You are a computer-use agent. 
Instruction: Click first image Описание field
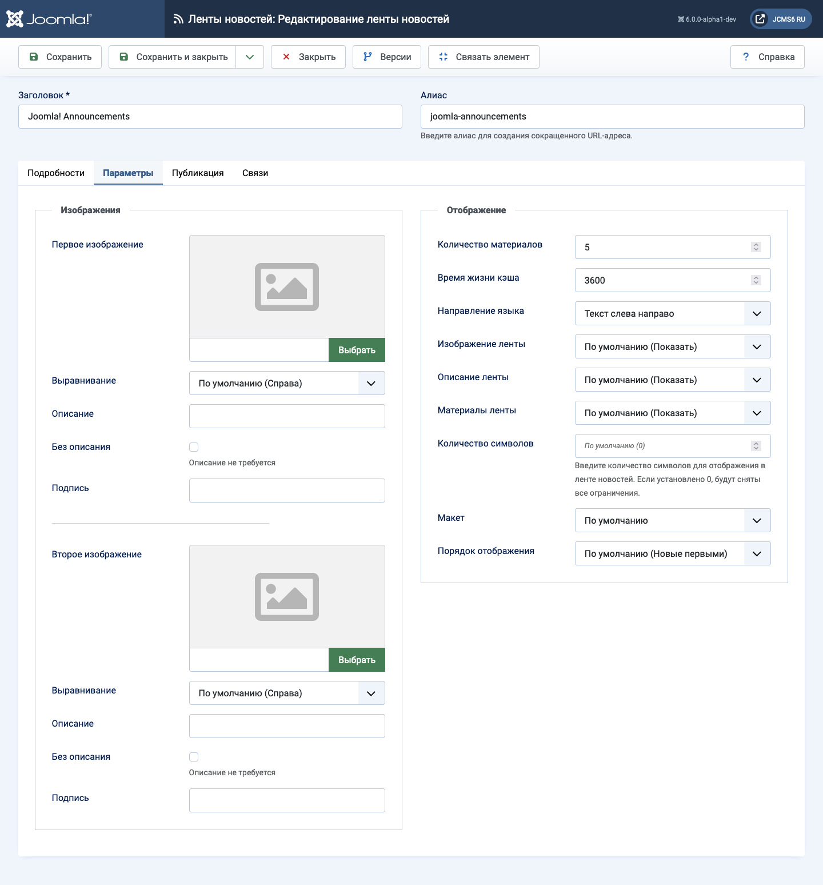click(x=287, y=416)
